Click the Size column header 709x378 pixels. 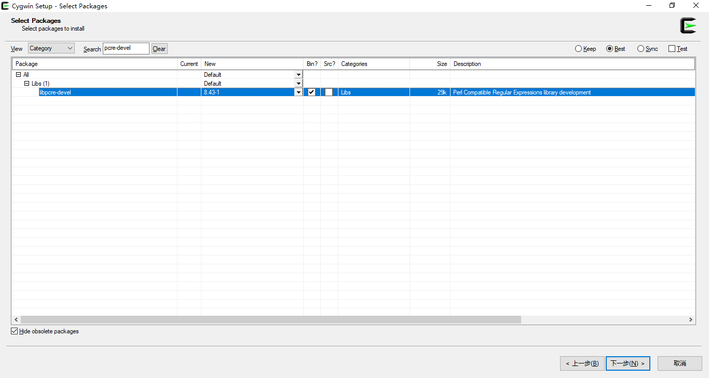430,64
